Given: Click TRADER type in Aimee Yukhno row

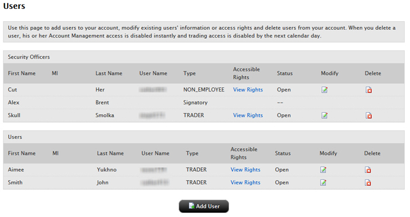Looking at the screenshot, I should click(x=196, y=169).
